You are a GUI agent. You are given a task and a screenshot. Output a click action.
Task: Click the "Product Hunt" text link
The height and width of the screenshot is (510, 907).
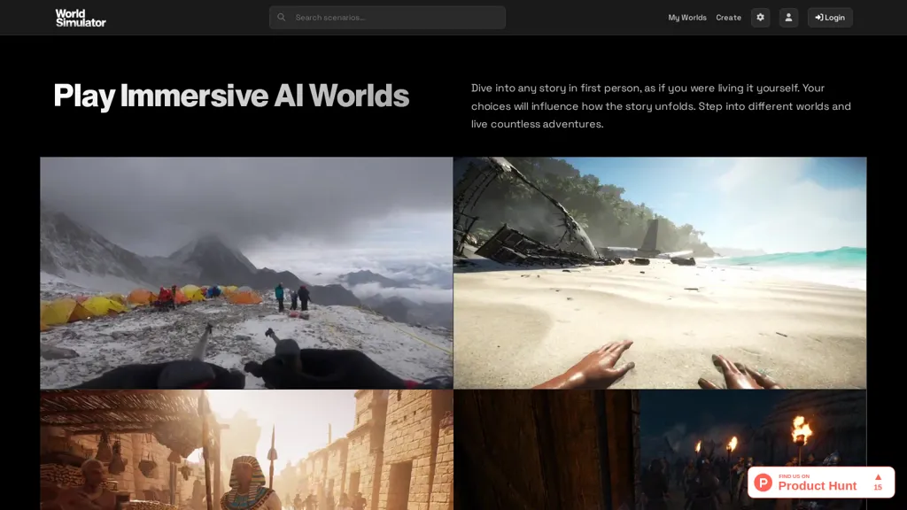[815, 486]
